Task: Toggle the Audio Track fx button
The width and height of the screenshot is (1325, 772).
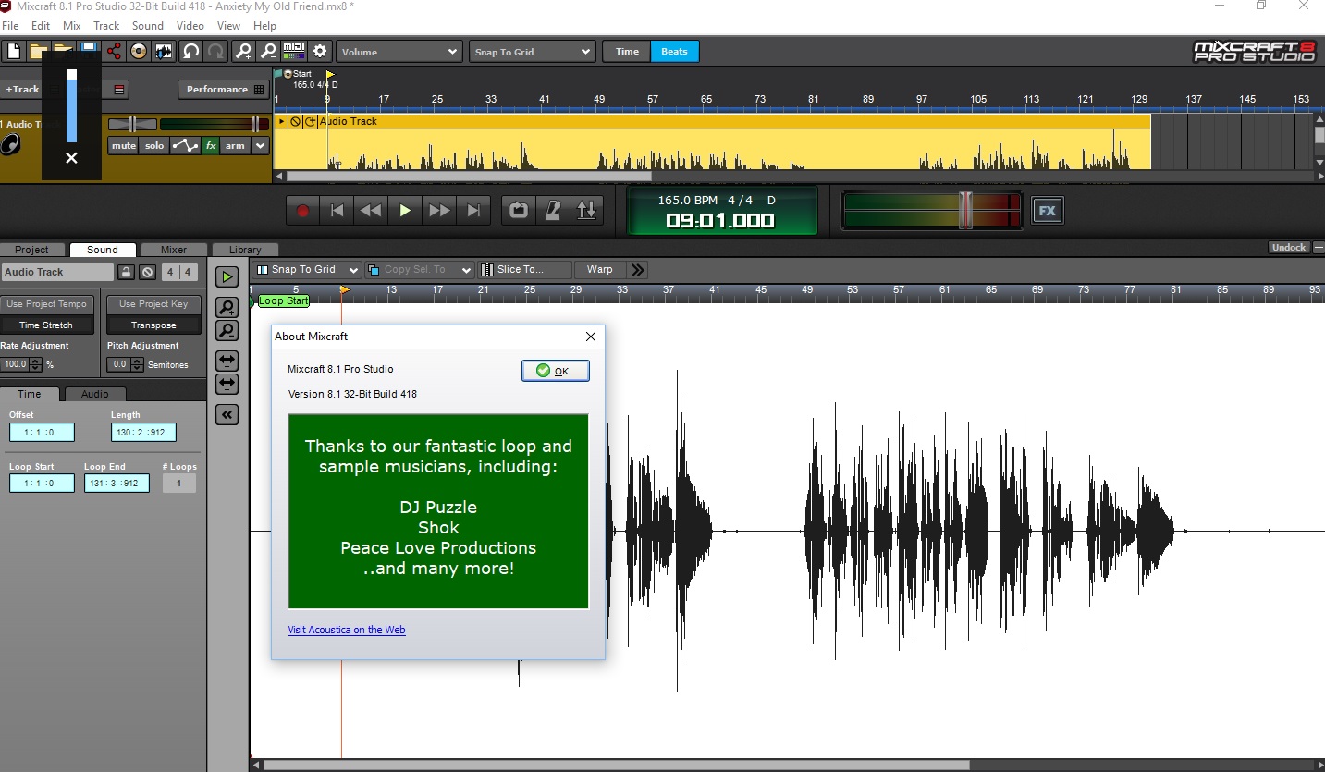Action: (211, 146)
